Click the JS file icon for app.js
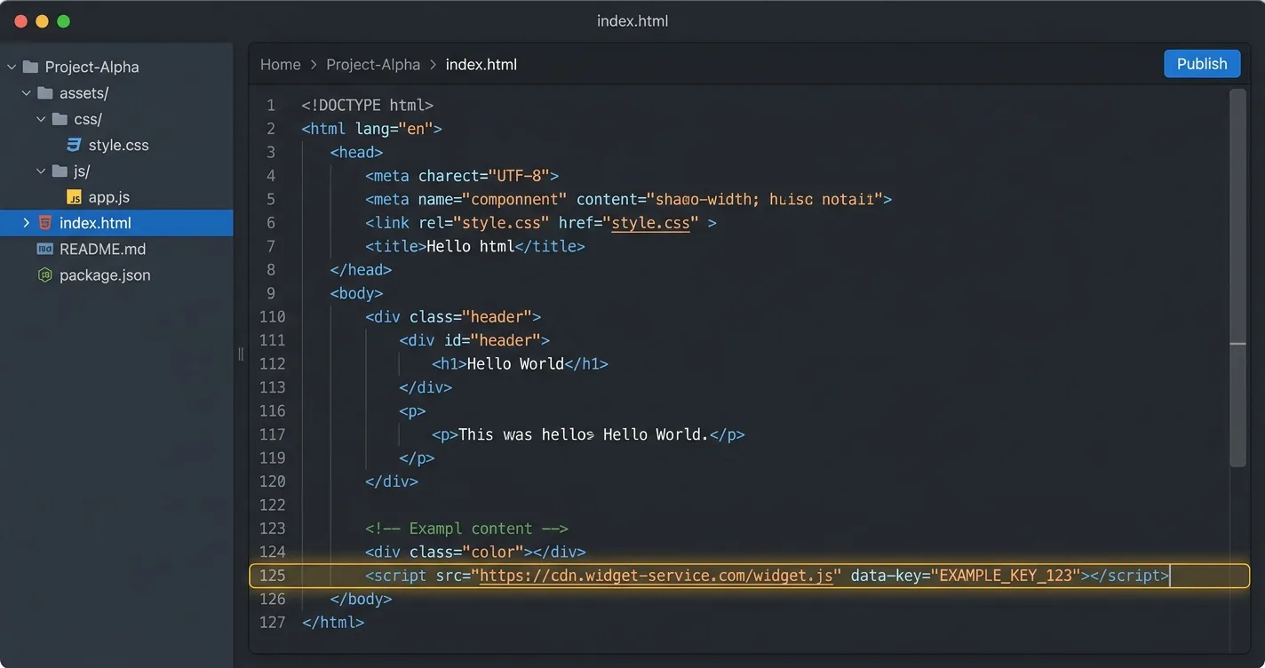 [75, 197]
